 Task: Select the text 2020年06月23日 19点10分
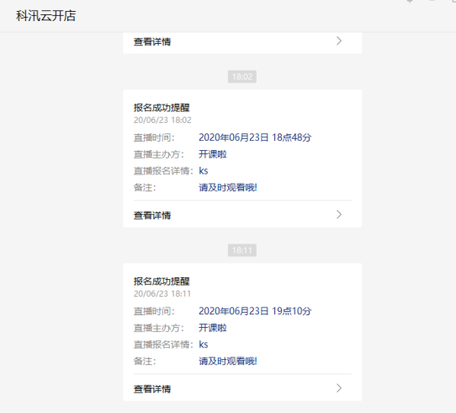pos(255,311)
